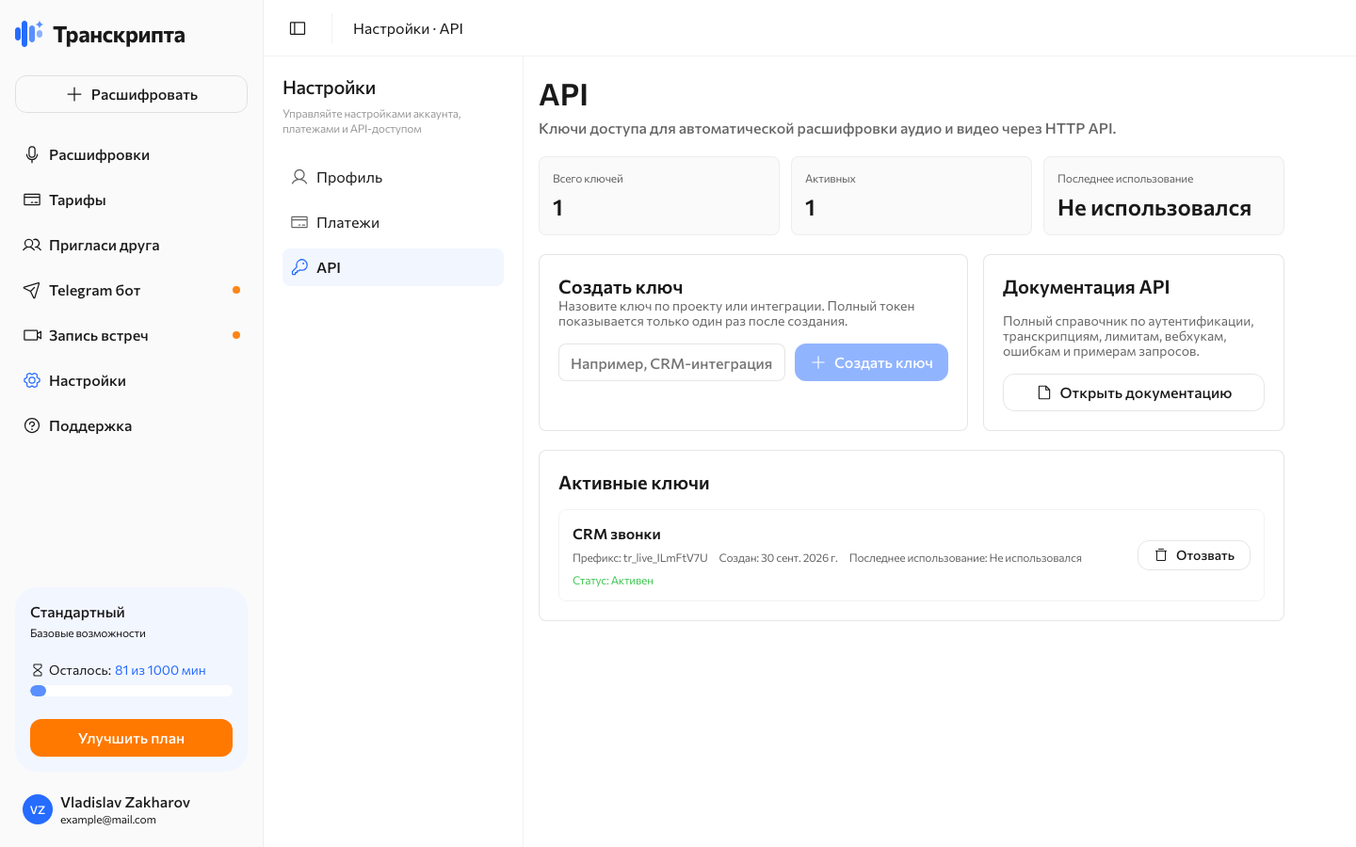Click the people icon beside Пригласи друга
This screenshot has height=847, width=1356.
[32, 245]
